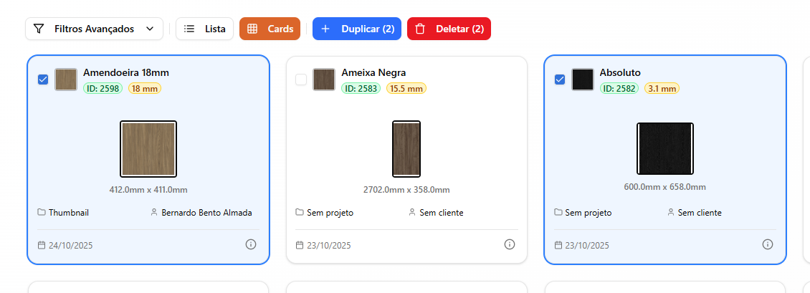Click small Amendoeira wood color swatch
Screen dimensions: 810x293
pyautogui.click(x=66, y=80)
